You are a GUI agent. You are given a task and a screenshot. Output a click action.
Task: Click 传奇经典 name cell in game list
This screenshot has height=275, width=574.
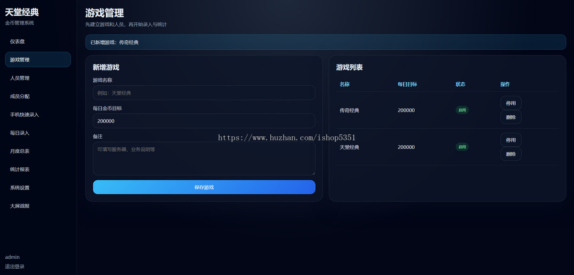pyautogui.click(x=349, y=110)
